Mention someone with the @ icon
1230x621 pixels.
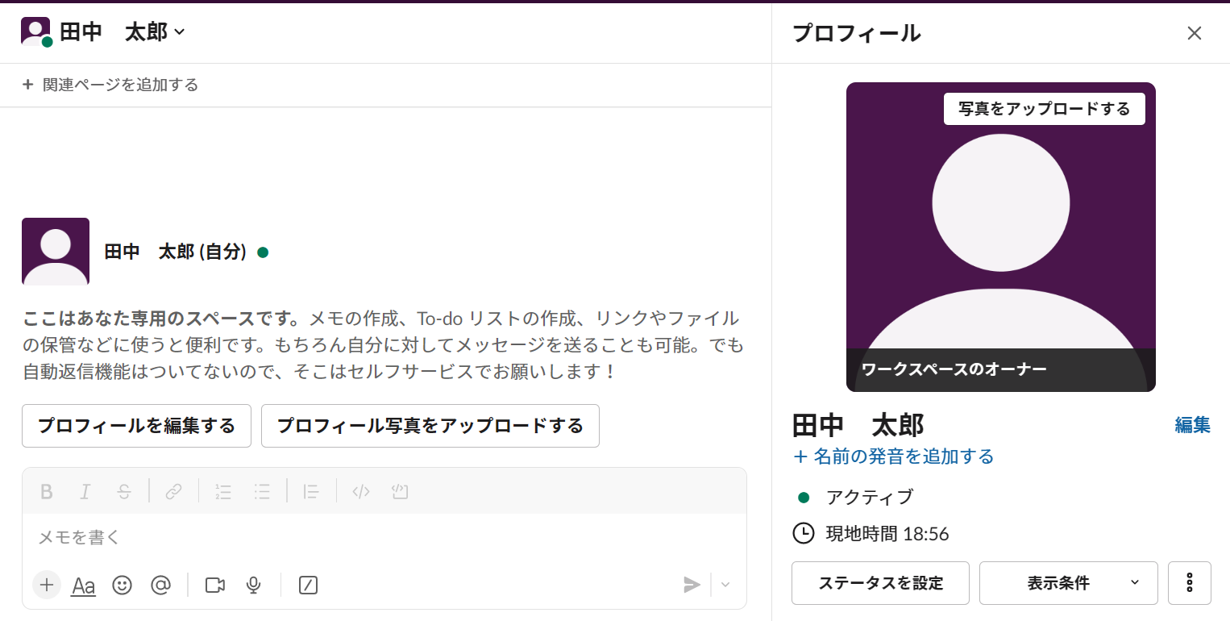pyautogui.click(x=160, y=586)
